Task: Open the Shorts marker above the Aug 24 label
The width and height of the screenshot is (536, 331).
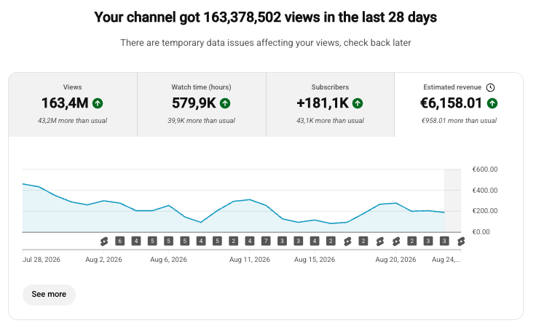Action: point(461,242)
